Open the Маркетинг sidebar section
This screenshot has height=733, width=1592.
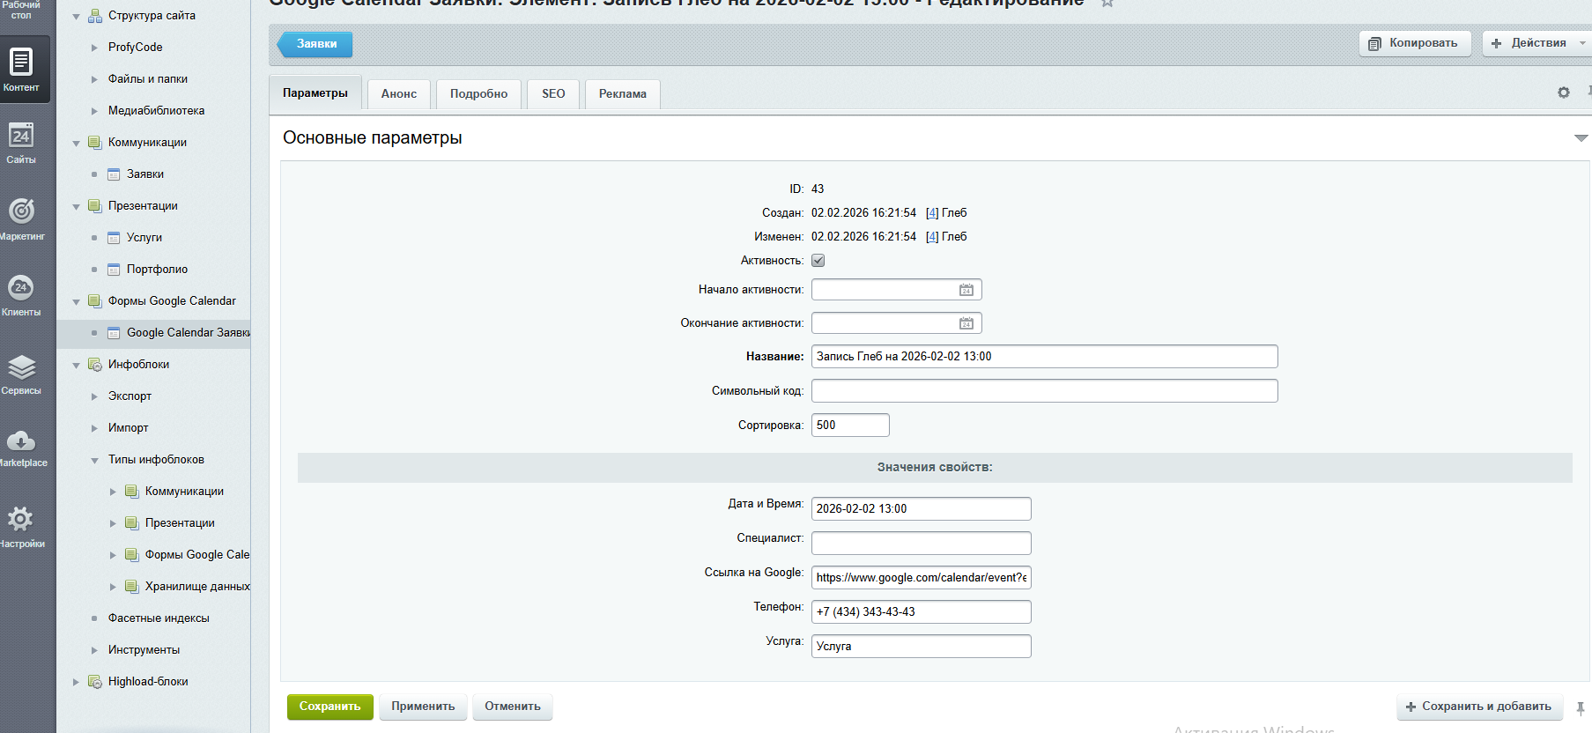[x=21, y=218]
